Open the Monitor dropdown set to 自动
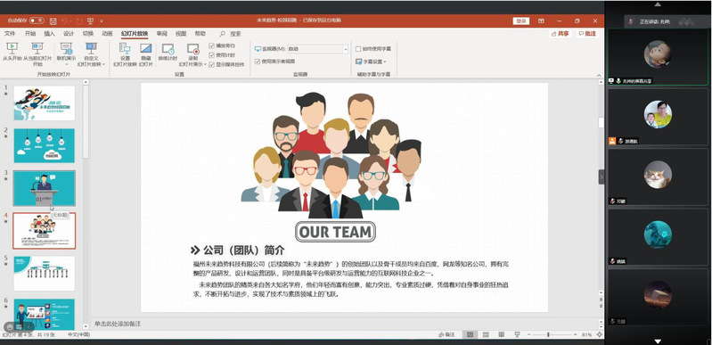 click(x=317, y=49)
